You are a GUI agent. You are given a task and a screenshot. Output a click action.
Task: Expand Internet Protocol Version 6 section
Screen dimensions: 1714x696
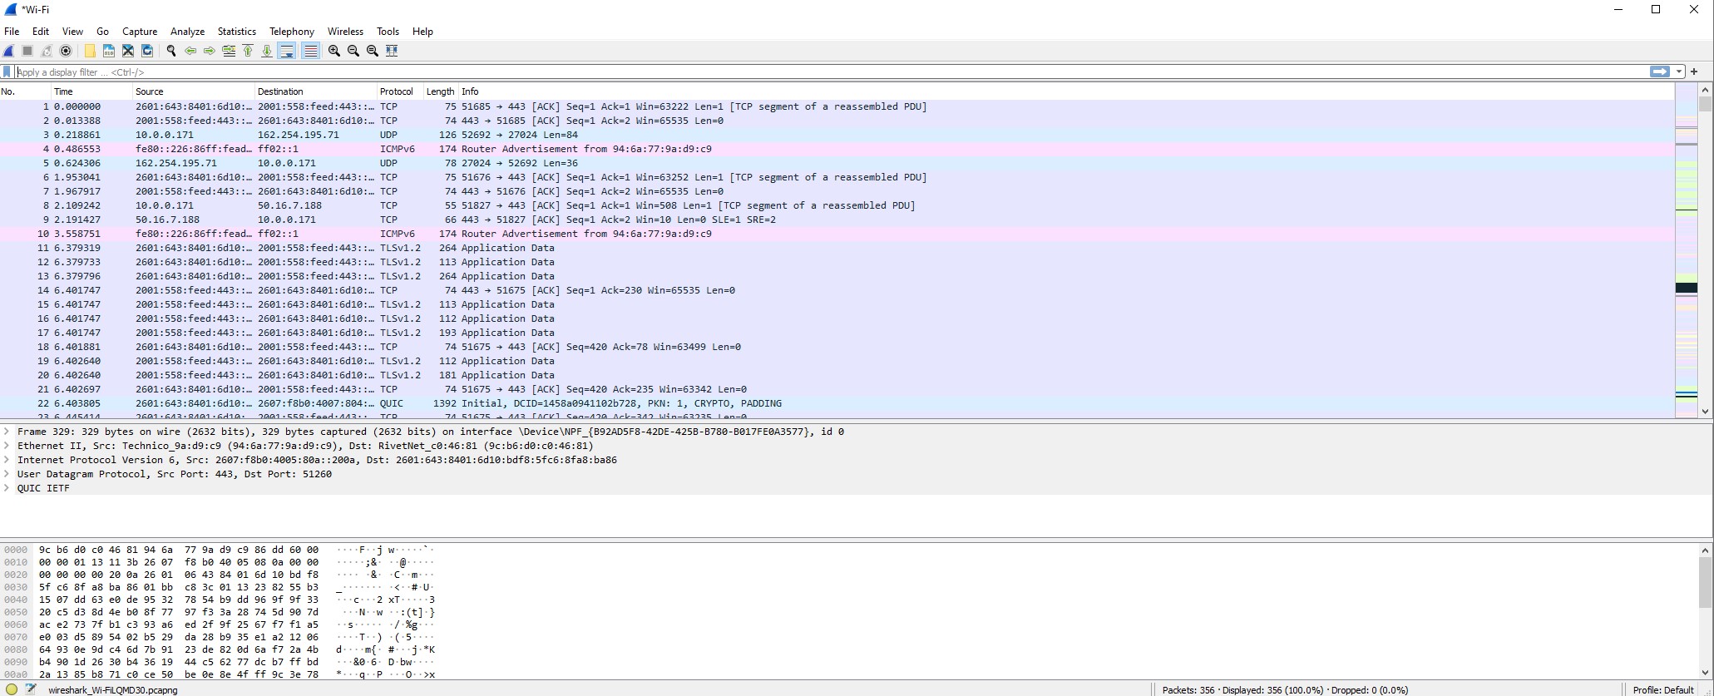click(x=7, y=460)
